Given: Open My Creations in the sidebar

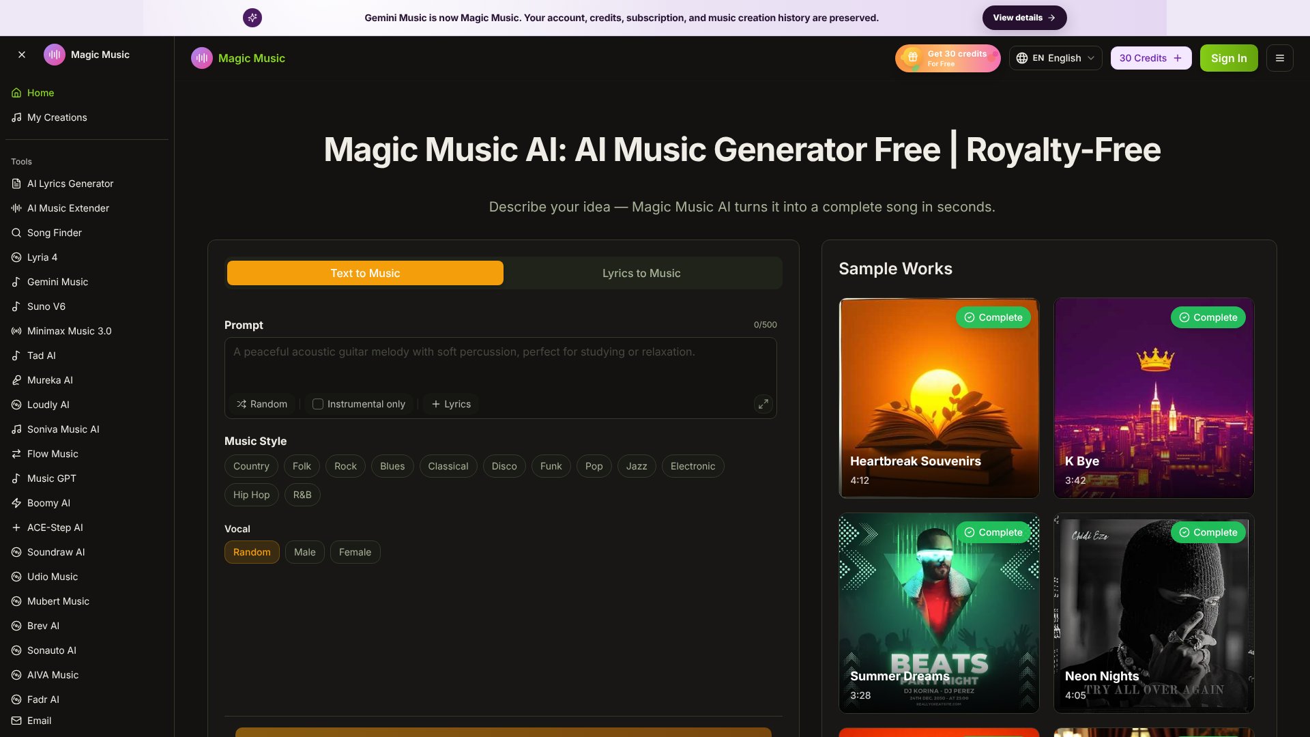Looking at the screenshot, I should pos(87,117).
